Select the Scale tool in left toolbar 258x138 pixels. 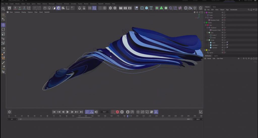pos(3,34)
